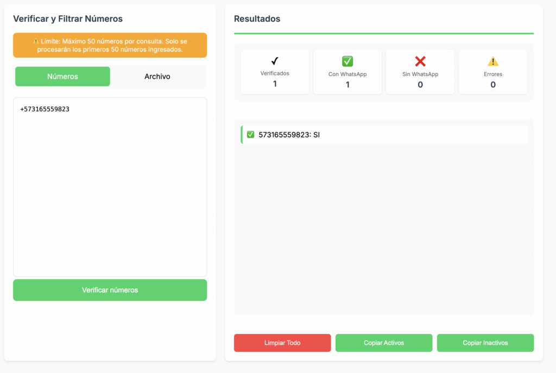556x373 pixels.
Task: Click the black checkmark icon above Verificados
Action: click(x=275, y=61)
